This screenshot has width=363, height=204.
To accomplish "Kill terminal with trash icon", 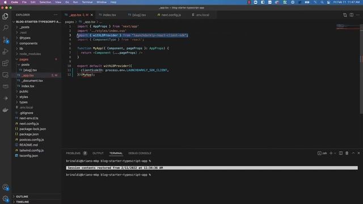I will tap(347, 153).
